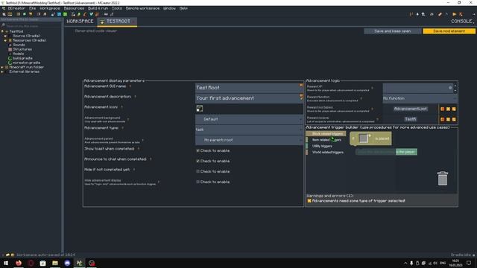This screenshot has width=477, height=268.
Task: Open the Remote workspace menu
Action: 142,8
